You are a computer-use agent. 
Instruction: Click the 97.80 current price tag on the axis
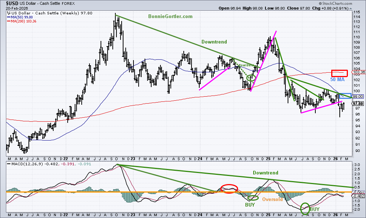[x=357, y=104]
